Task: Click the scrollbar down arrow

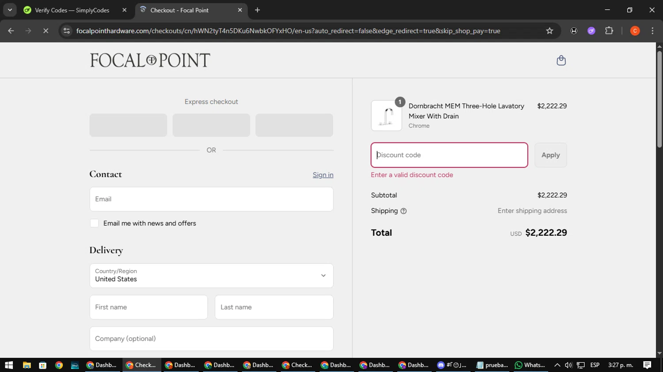Action: [659, 353]
